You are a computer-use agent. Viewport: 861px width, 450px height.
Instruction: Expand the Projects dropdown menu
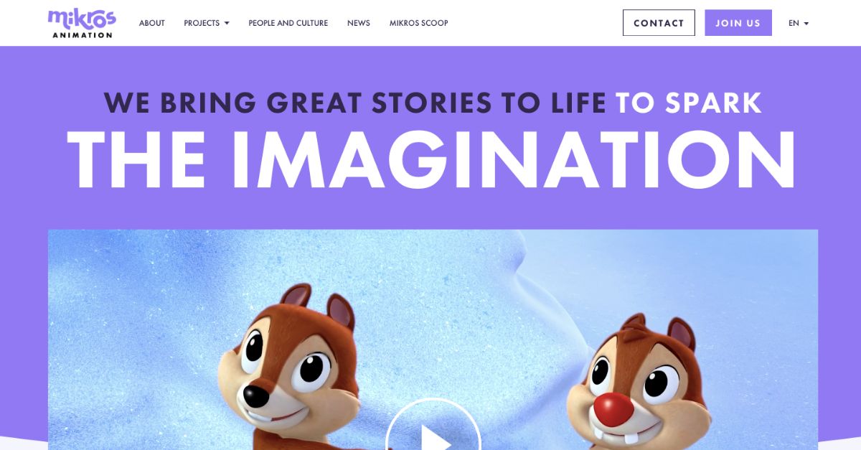pos(207,23)
